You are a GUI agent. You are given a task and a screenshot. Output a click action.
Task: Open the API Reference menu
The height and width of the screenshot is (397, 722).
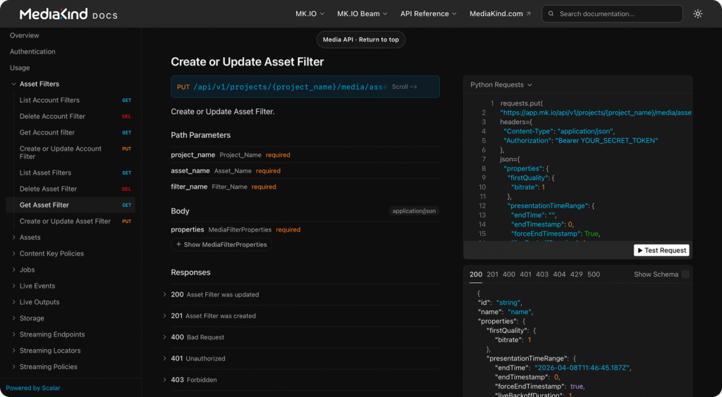428,13
